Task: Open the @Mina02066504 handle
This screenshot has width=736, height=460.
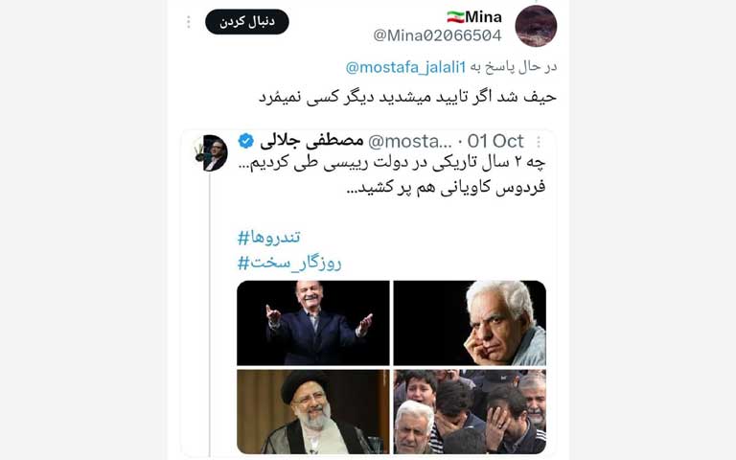Action: [437, 35]
